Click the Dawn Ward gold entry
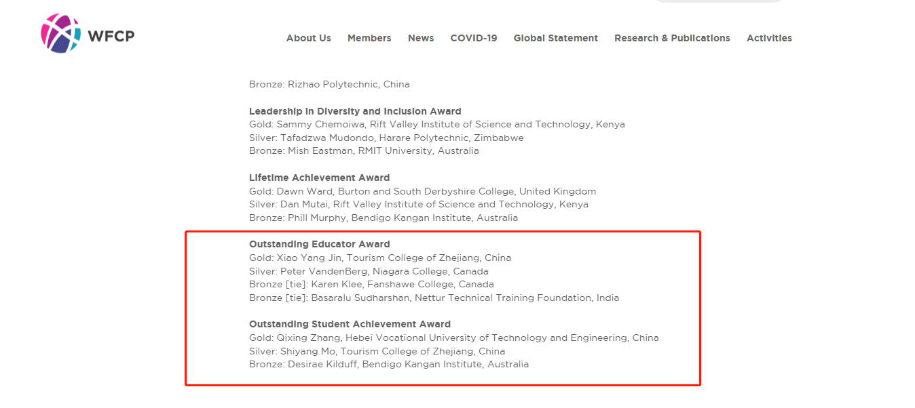The width and height of the screenshot is (915, 408). [x=422, y=191]
